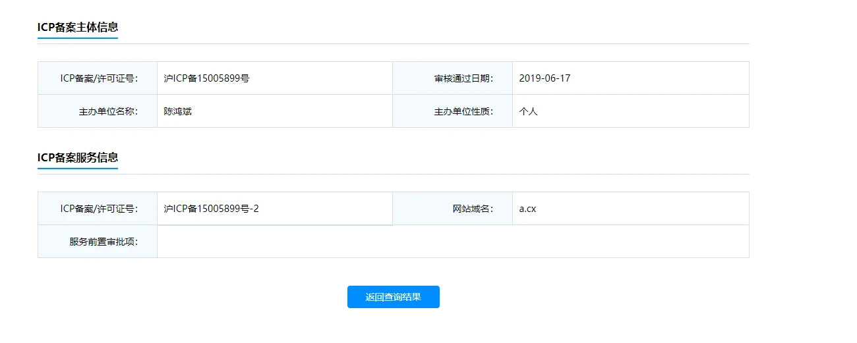
Task: Click the 服务前置审批项 label cell
Action: 103,242
